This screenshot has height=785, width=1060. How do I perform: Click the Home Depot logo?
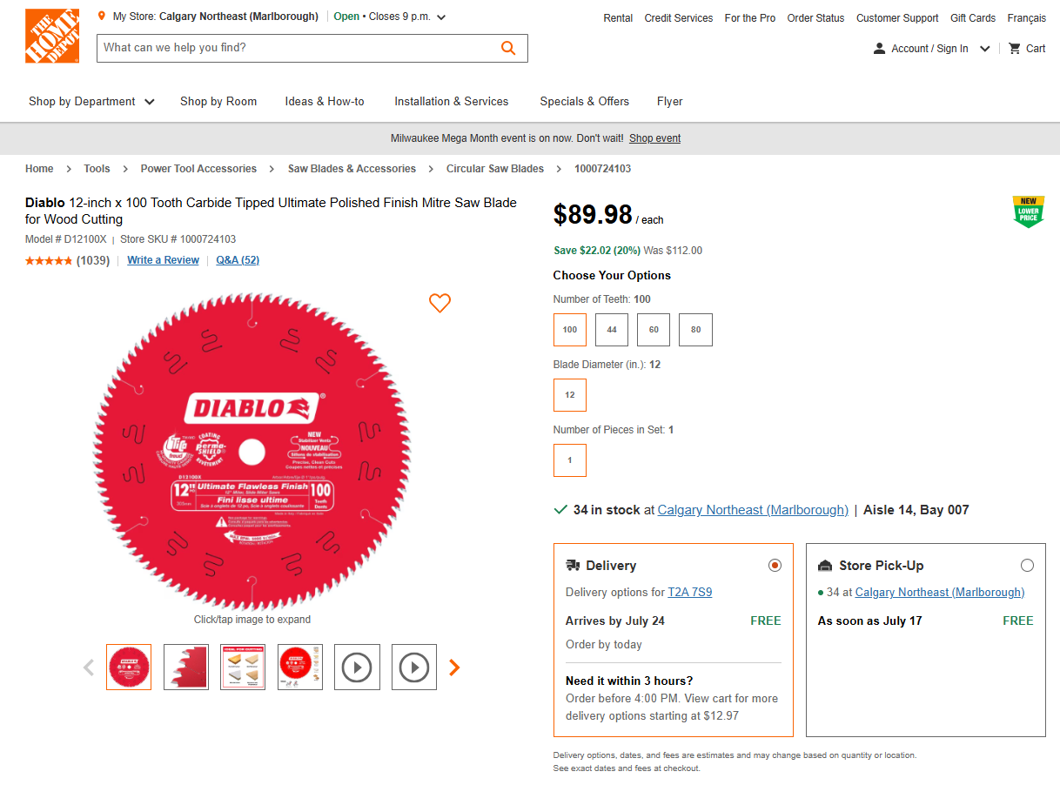click(52, 36)
